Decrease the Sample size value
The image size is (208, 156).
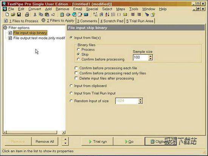point(151,59)
